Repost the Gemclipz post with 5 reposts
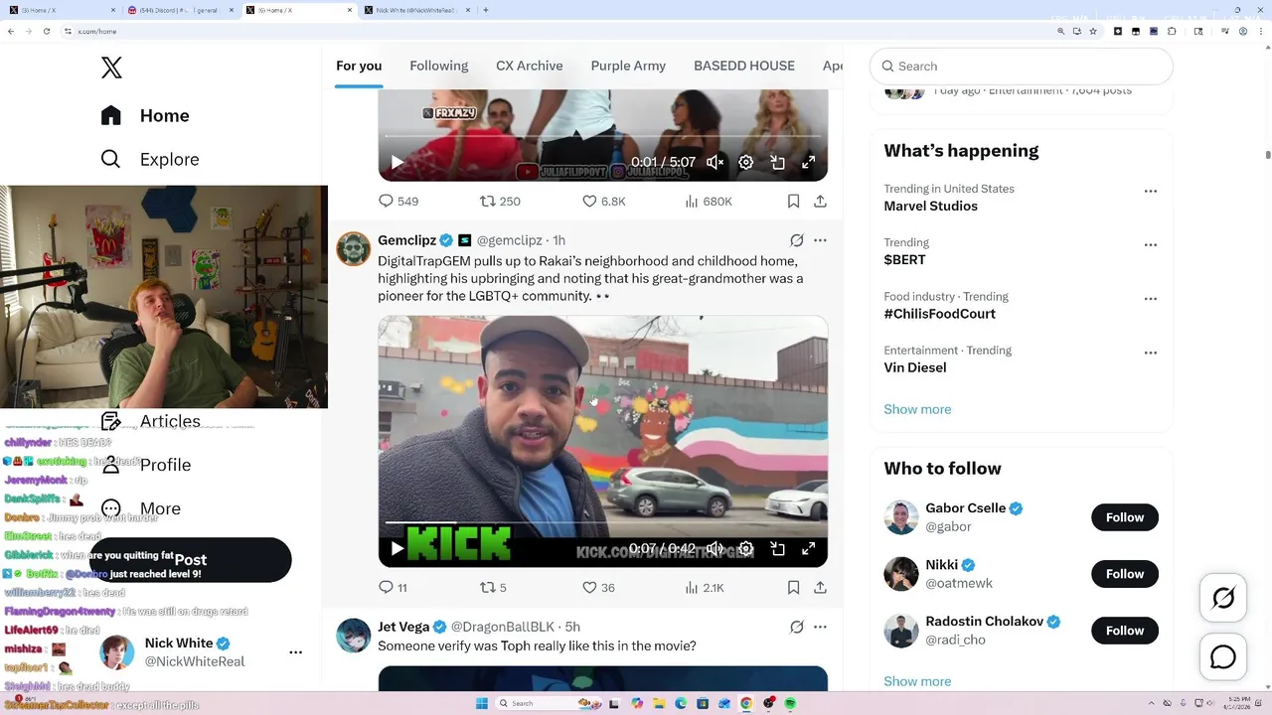Image resolution: width=1272 pixels, height=715 pixels. [x=493, y=587]
